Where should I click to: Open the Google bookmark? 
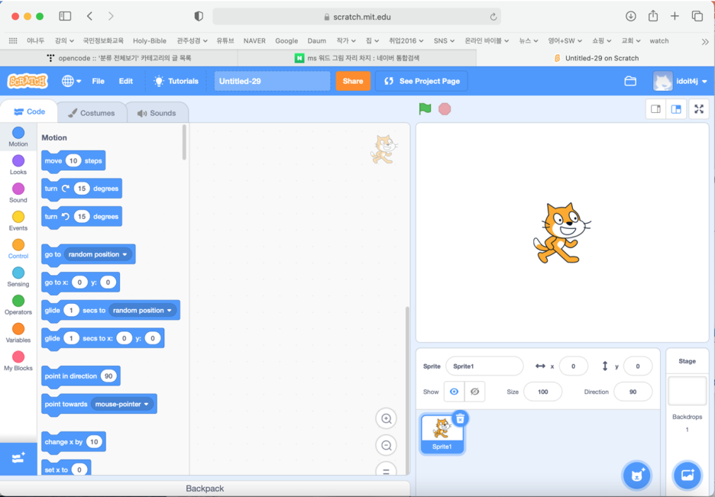pyautogui.click(x=286, y=40)
